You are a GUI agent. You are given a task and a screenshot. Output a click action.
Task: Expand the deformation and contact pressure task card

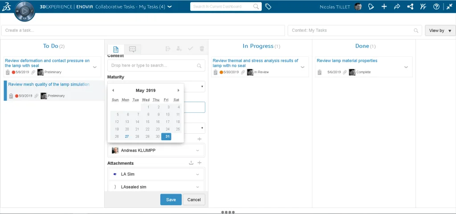coord(95,67)
